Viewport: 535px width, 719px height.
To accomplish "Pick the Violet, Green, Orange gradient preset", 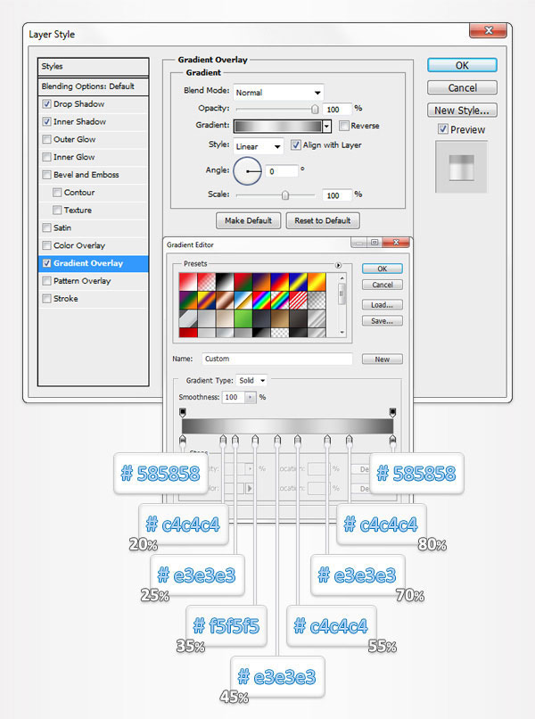I will pos(188,300).
